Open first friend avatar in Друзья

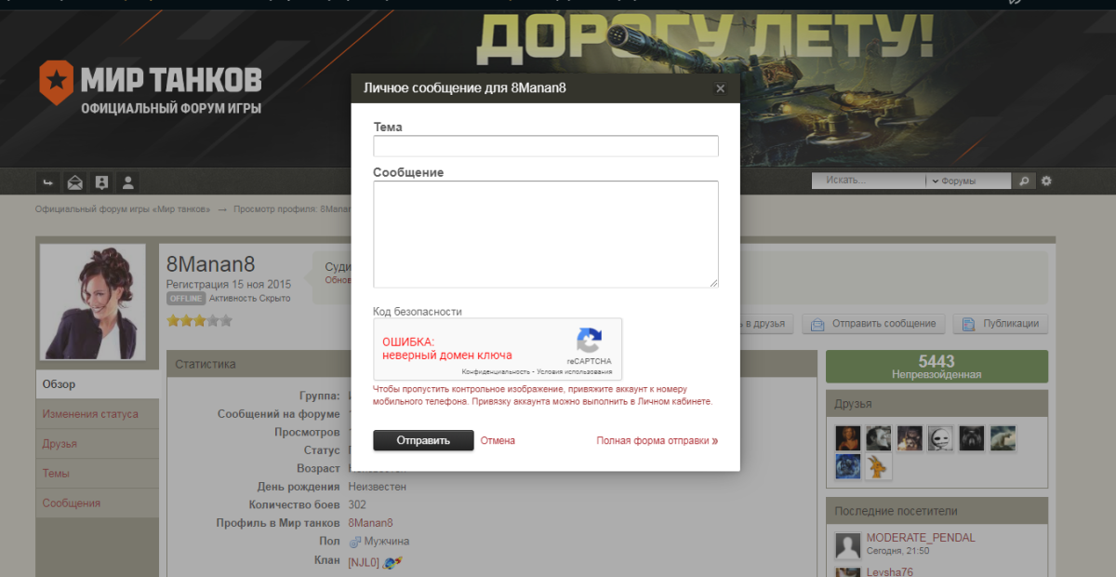click(x=848, y=437)
